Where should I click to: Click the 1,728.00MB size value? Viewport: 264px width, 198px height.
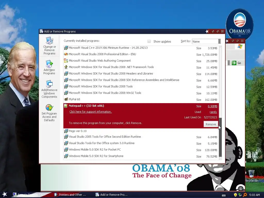point(210,55)
